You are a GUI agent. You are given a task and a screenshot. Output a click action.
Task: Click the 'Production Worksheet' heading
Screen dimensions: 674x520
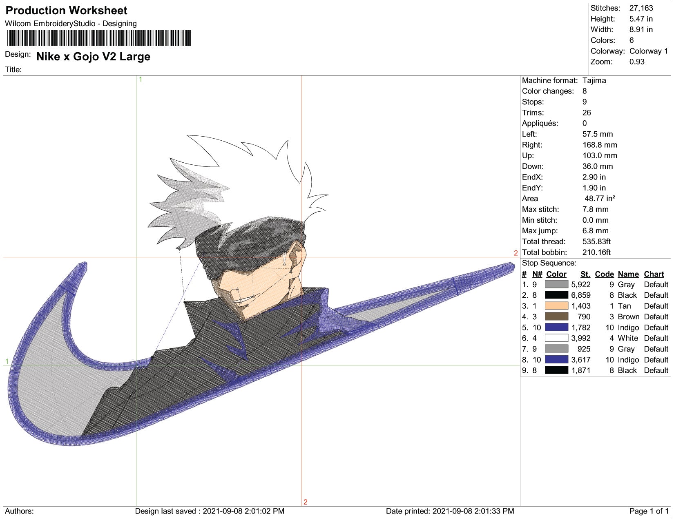(x=66, y=11)
